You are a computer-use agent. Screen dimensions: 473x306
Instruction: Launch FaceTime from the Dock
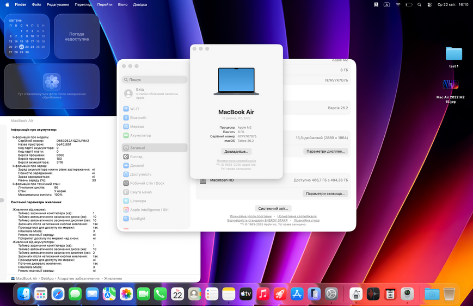point(144,294)
